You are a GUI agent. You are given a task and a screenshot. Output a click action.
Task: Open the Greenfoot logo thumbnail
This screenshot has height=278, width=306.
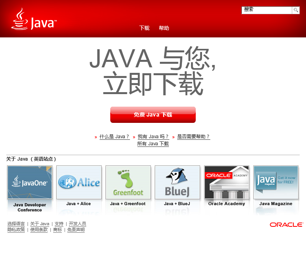click(128, 182)
